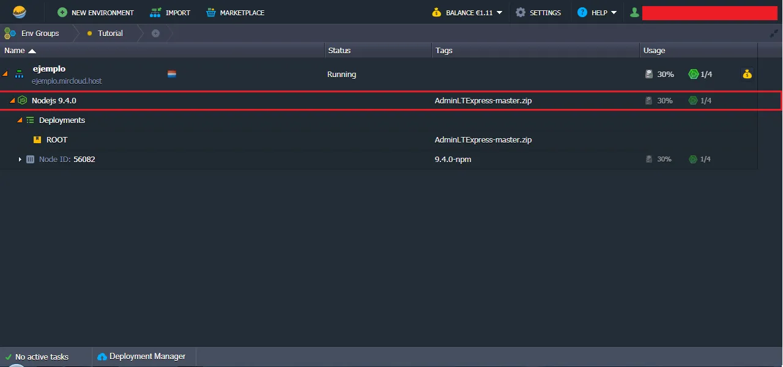783x367 pixels.
Task: Open Settings
Action: tap(538, 12)
